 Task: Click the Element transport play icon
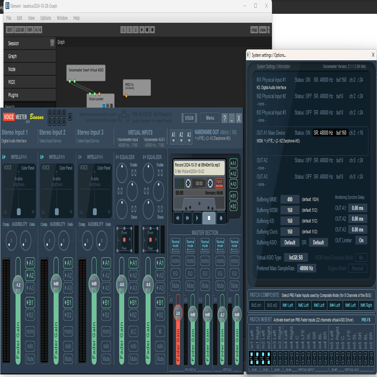point(142,30)
